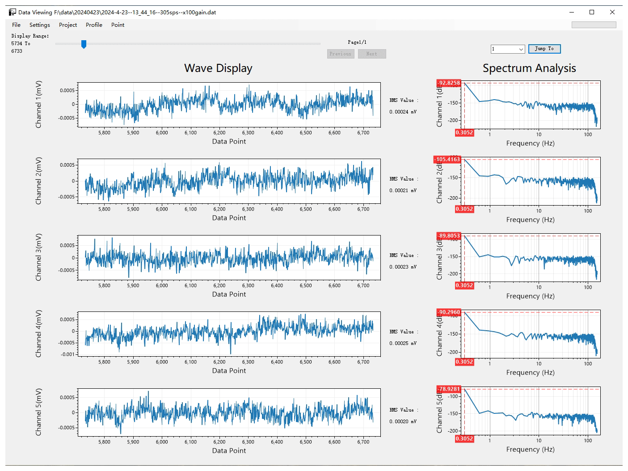This screenshot has height=471, width=628.
Task: Open the Profile menu
Action: pos(94,25)
